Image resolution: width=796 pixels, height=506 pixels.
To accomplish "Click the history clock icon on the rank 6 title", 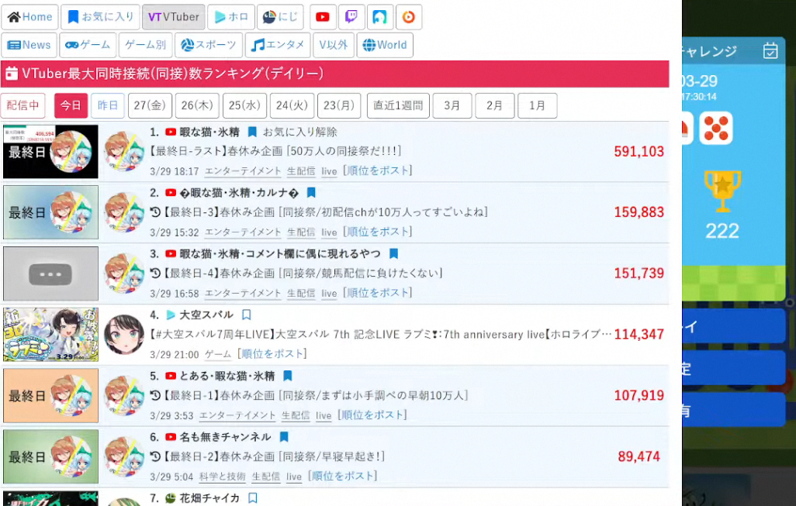I will tap(155, 456).
